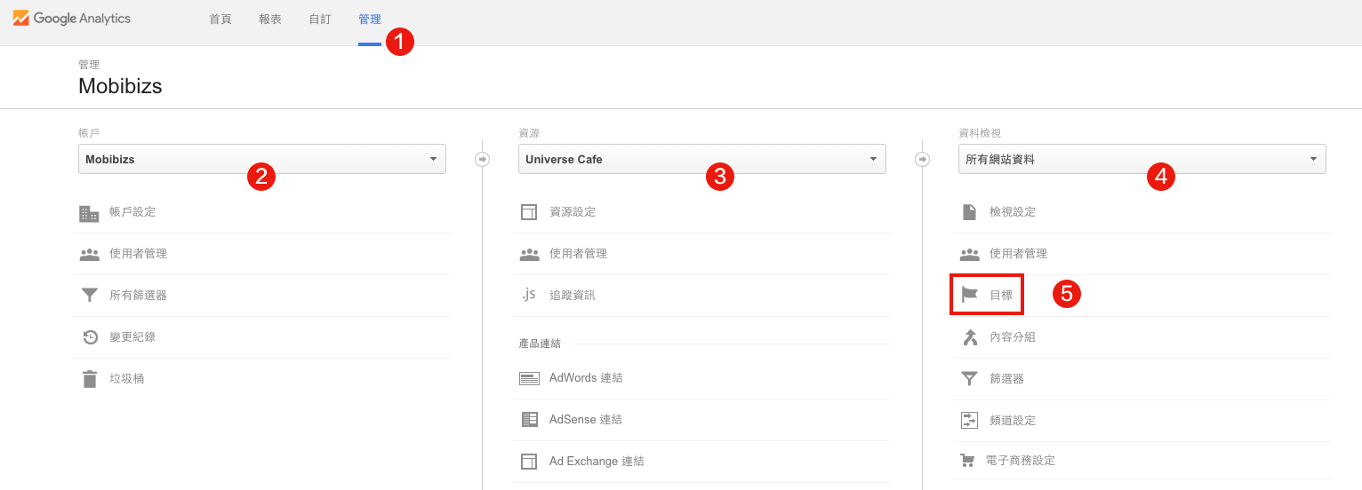Open the 所有網站資料 view dropdown
Screen dimensions: 1362x490
[x=1142, y=160]
